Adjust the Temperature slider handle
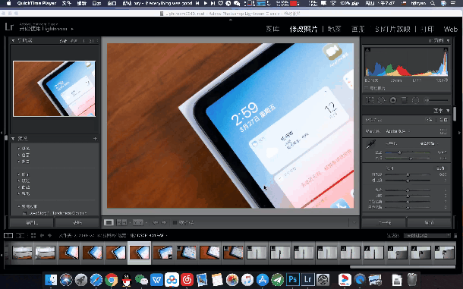The height and width of the screenshot is (289, 463). 399,152
